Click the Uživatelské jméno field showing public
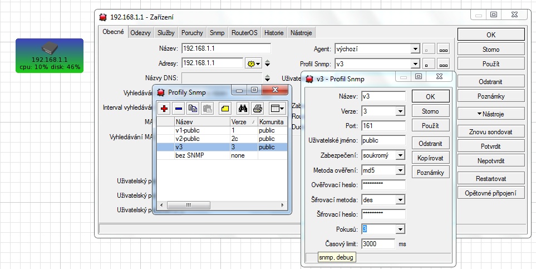 tap(383, 140)
